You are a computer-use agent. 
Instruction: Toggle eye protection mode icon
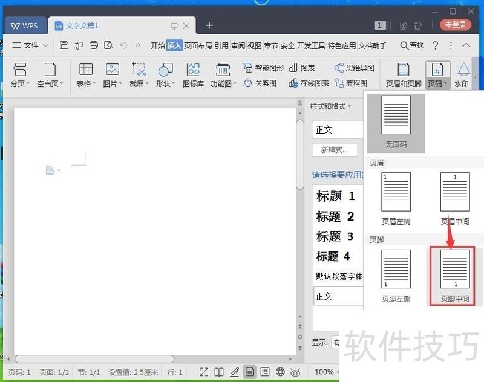click(x=295, y=372)
